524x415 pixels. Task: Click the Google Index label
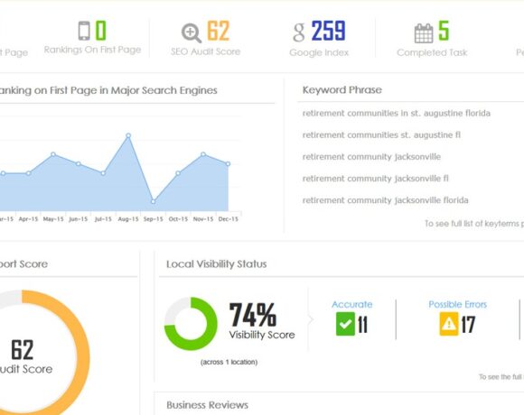click(x=319, y=52)
